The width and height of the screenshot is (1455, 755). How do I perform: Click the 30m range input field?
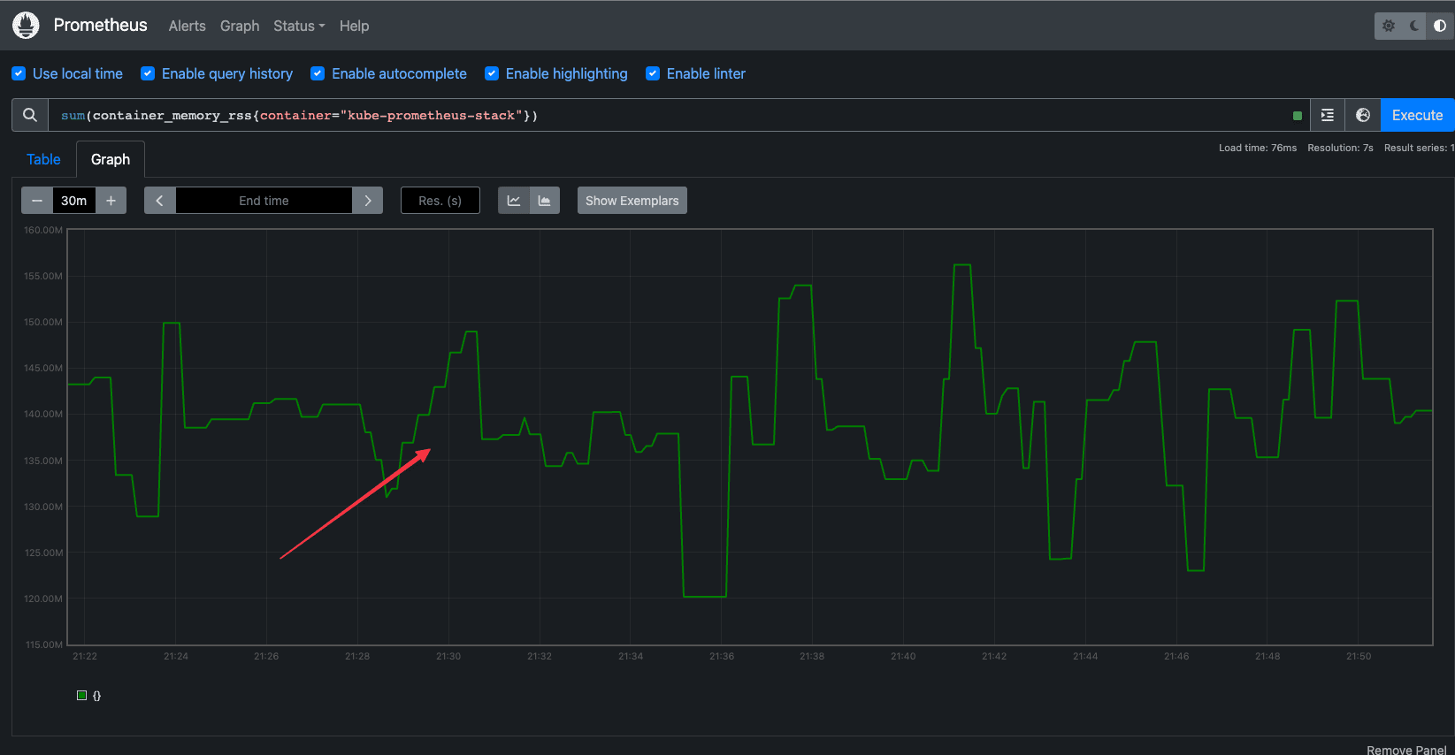coord(74,201)
